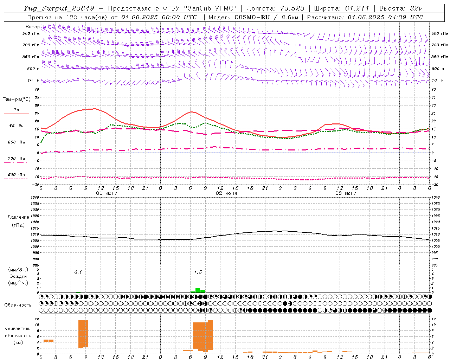Click the station name Yug_Surgut_23849
This screenshot has width=450, height=360.
pyautogui.click(x=59, y=8)
